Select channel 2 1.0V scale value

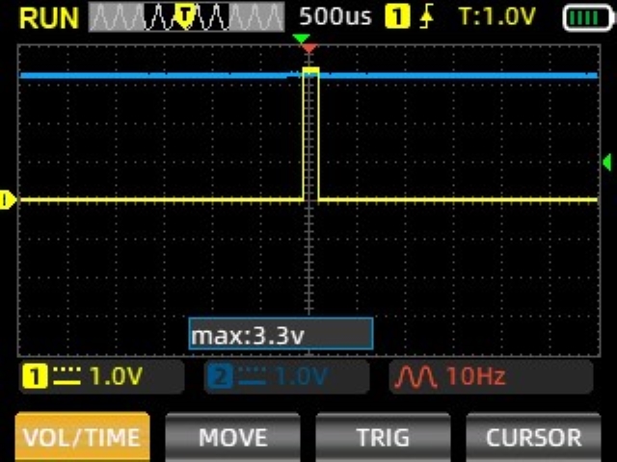tap(301, 376)
